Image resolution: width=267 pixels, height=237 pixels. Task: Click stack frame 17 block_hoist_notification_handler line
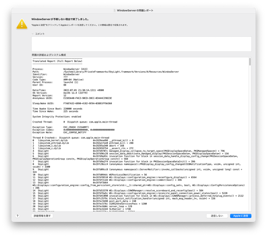(x=124, y=198)
